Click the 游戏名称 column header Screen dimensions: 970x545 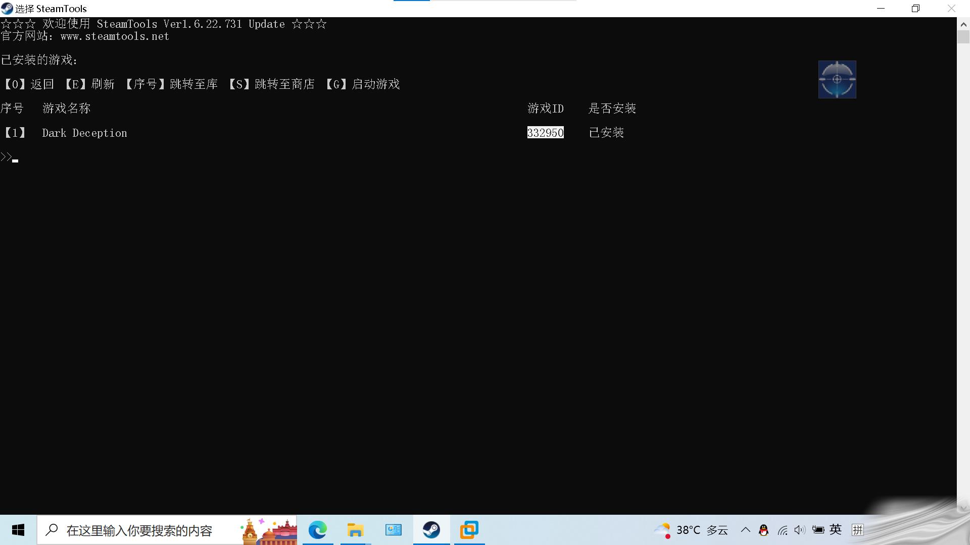point(66,108)
